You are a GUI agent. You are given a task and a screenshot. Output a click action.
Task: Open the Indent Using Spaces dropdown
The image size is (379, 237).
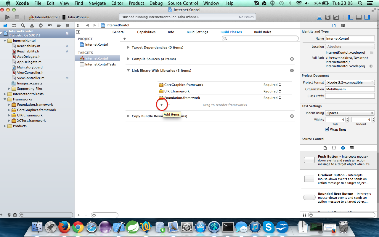(350, 113)
